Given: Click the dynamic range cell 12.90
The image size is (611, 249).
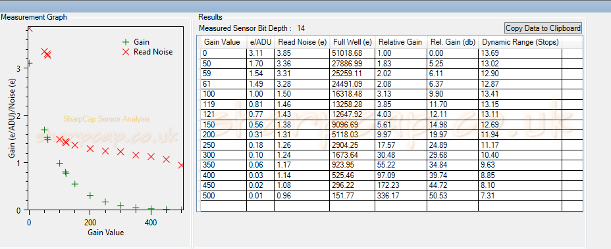Looking at the screenshot, I should (x=520, y=74).
